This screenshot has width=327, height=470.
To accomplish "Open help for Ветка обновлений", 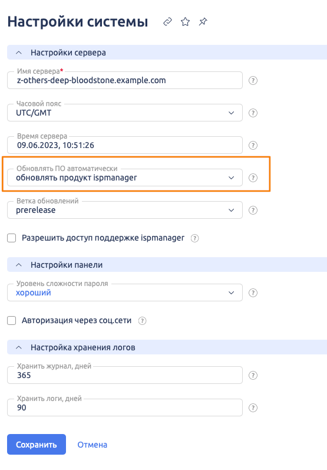I will tap(253, 210).
